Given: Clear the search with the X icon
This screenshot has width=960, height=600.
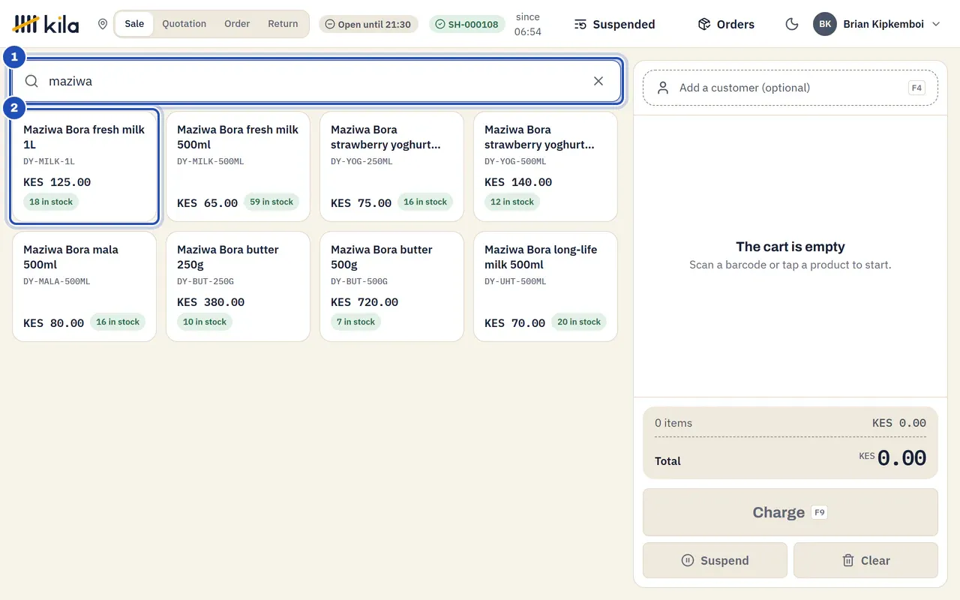Looking at the screenshot, I should tap(598, 81).
